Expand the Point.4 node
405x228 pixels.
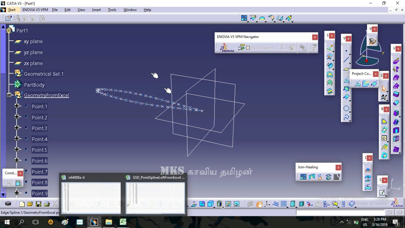17,138
